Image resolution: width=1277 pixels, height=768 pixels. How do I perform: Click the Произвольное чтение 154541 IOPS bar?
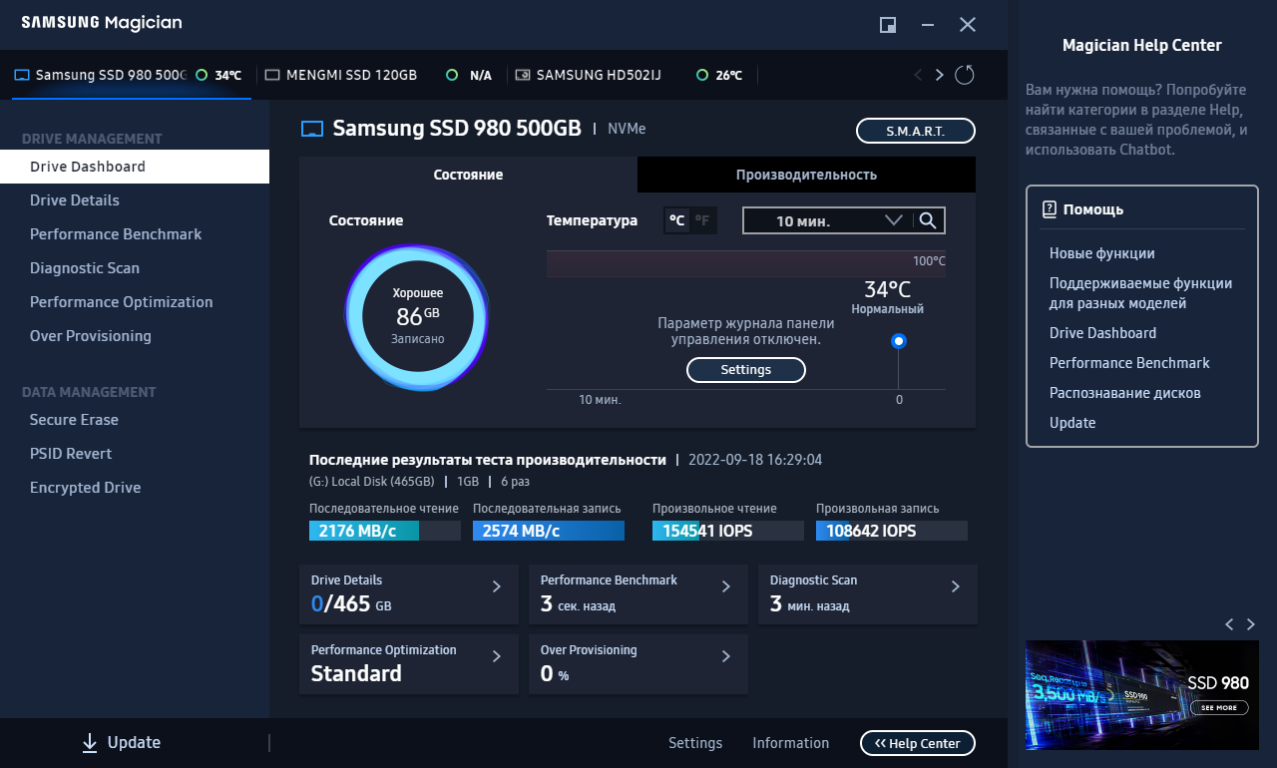click(x=728, y=531)
